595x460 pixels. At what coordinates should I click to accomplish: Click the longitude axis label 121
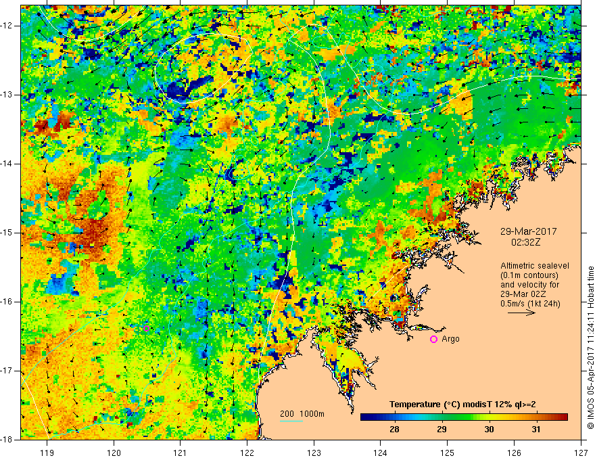pyautogui.click(x=180, y=453)
